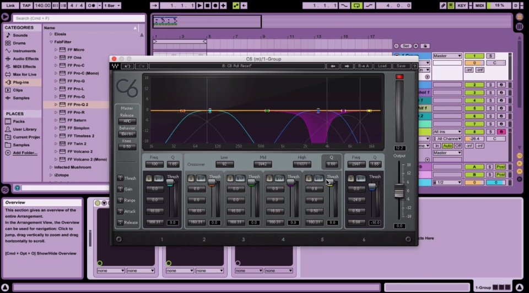Open the 1 Bar quantization dropdown

tap(112, 5)
